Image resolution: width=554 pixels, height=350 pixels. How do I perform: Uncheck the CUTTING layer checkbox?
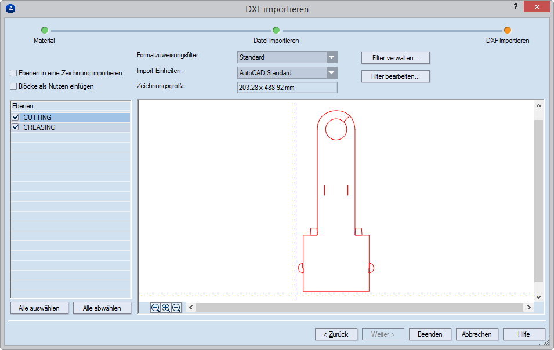click(15, 118)
